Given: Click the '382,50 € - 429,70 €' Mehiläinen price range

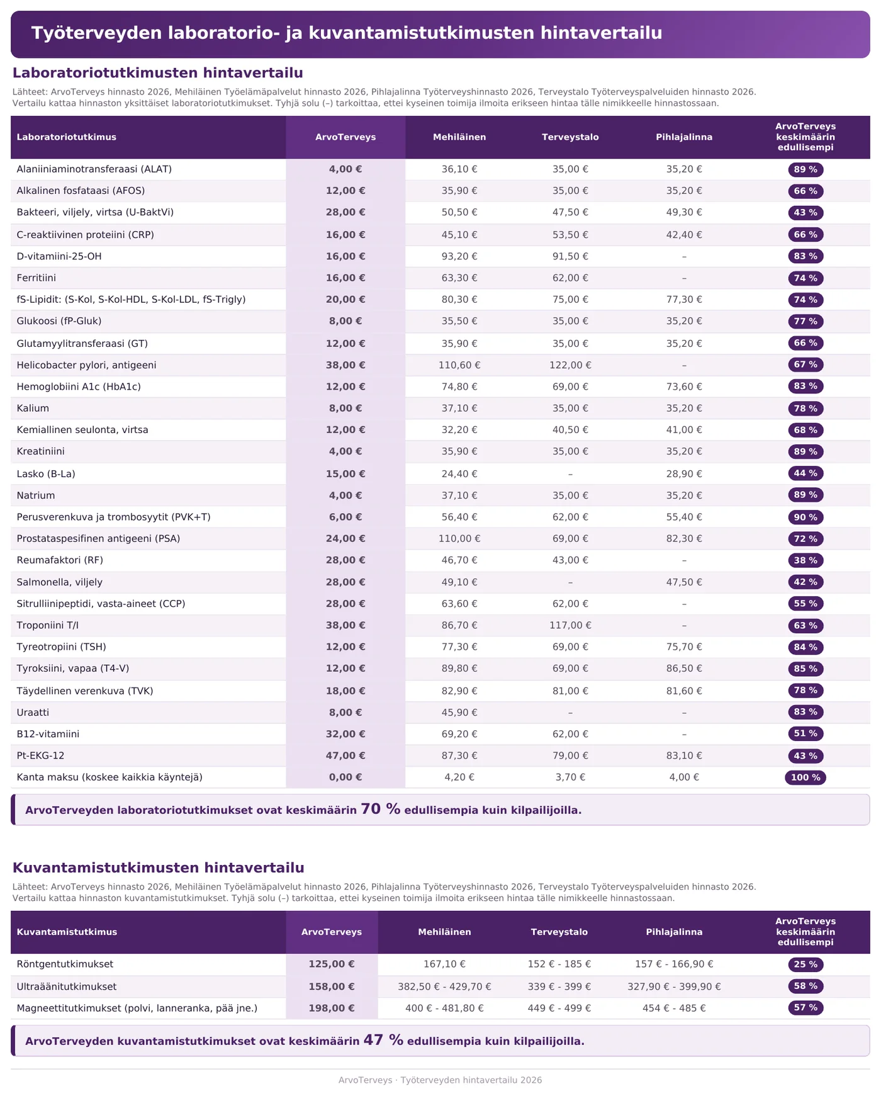Looking at the screenshot, I should coord(444,986).
